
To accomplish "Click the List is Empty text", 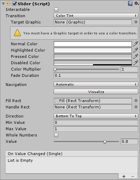I will pos(20,160).
